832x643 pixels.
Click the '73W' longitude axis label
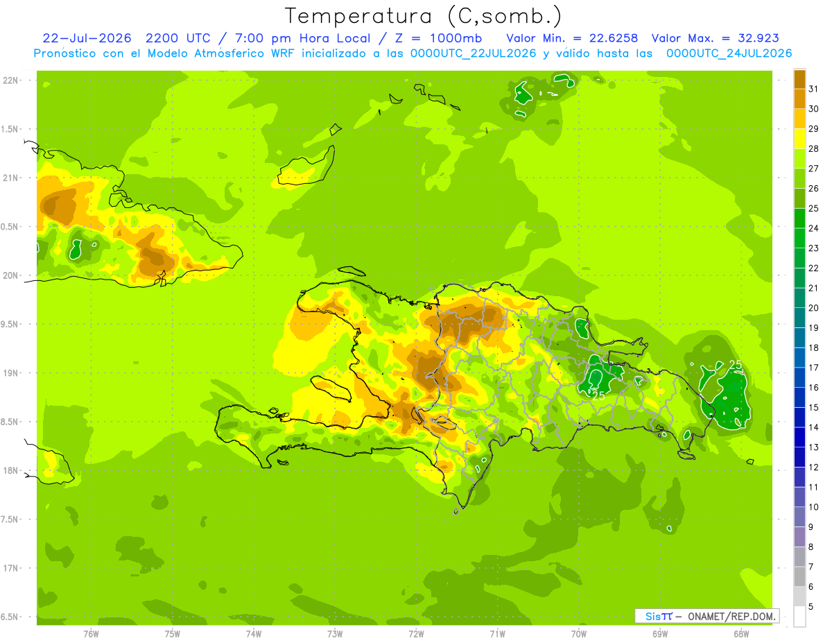tap(335, 634)
